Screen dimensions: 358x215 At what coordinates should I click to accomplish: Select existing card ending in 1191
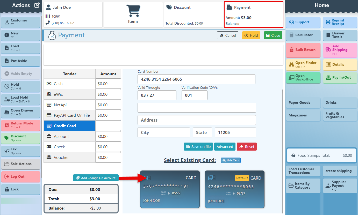[x=170, y=189]
